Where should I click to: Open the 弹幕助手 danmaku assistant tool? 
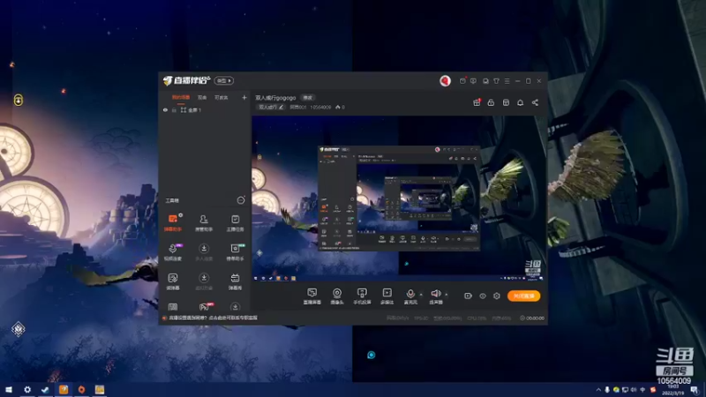[x=173, y=223]
